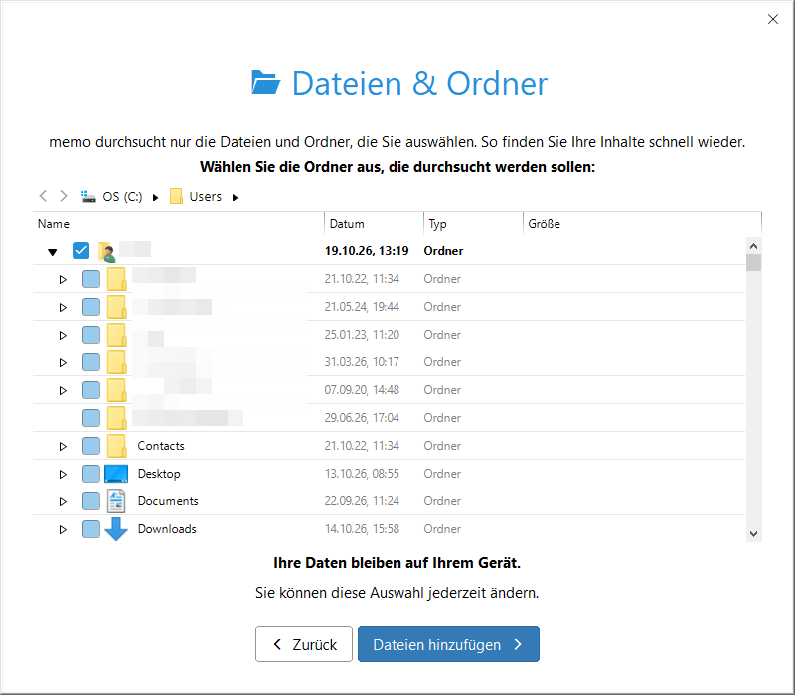Click folder icon dated 29.06.26, 17:04

pyautogui.click(x=116, y=418)
